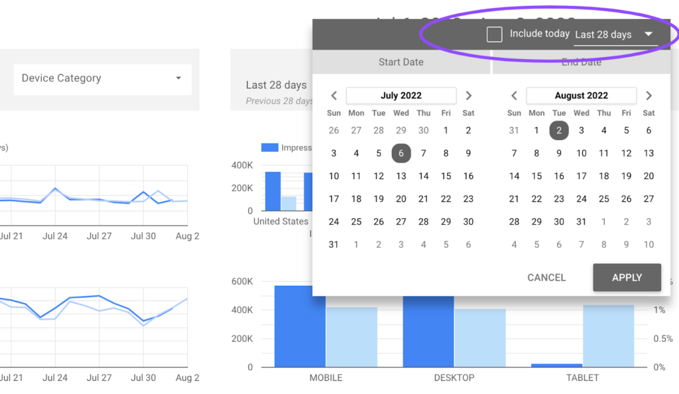Click next month arrow on end date calendar
This screenshot has height=394, width=679.
[x=649, y=96]
